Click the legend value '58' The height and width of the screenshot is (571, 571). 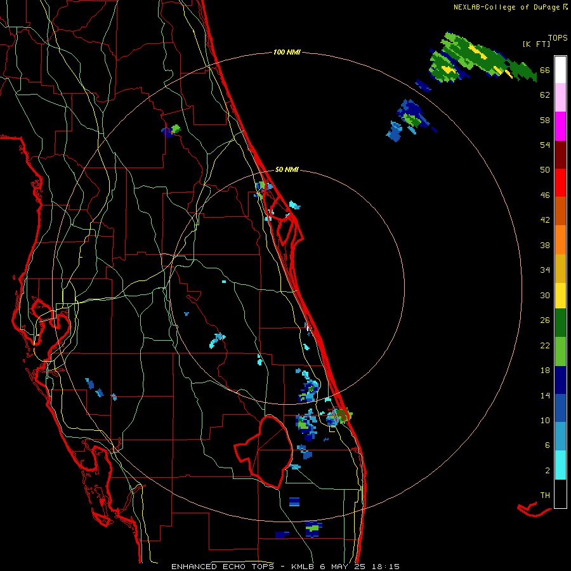[545, 120]
